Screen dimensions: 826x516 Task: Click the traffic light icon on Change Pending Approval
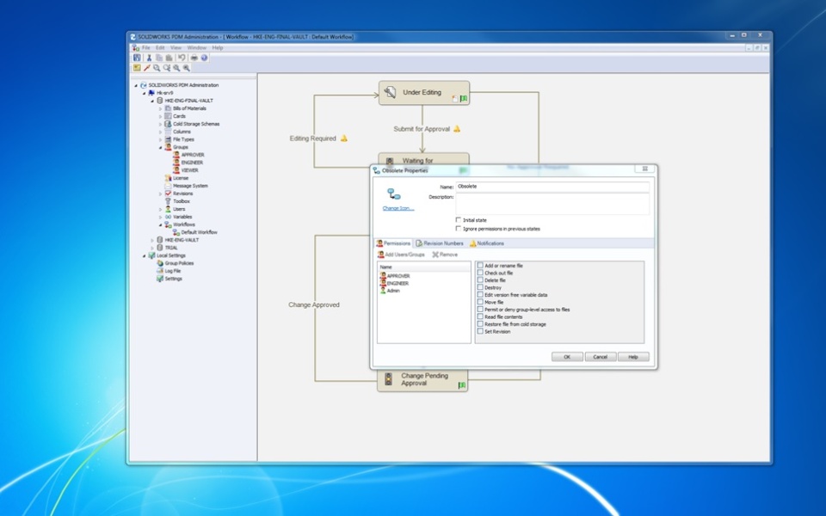388,379
